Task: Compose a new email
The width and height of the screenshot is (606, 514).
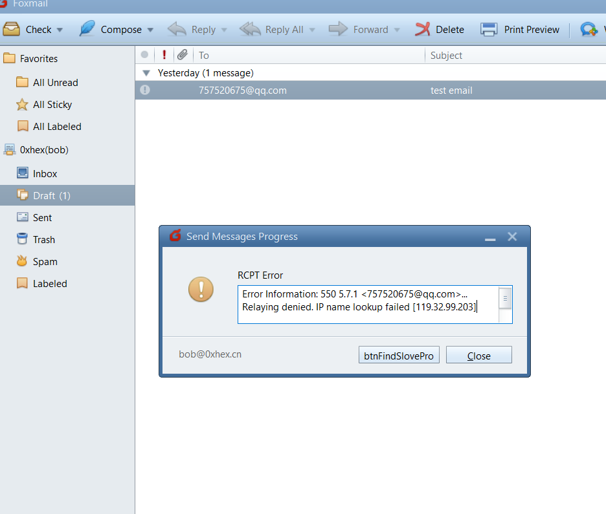Action: click(x=117, y=29)
